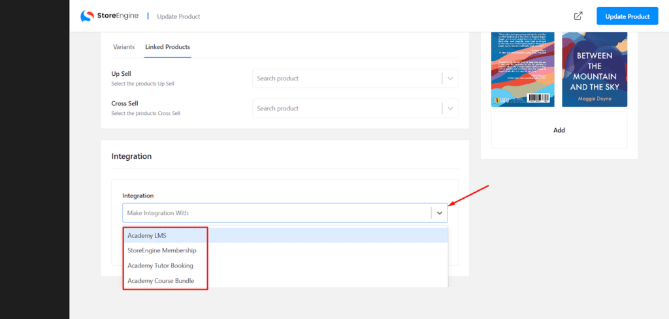Click the Update Product header text

coord(178,16)
